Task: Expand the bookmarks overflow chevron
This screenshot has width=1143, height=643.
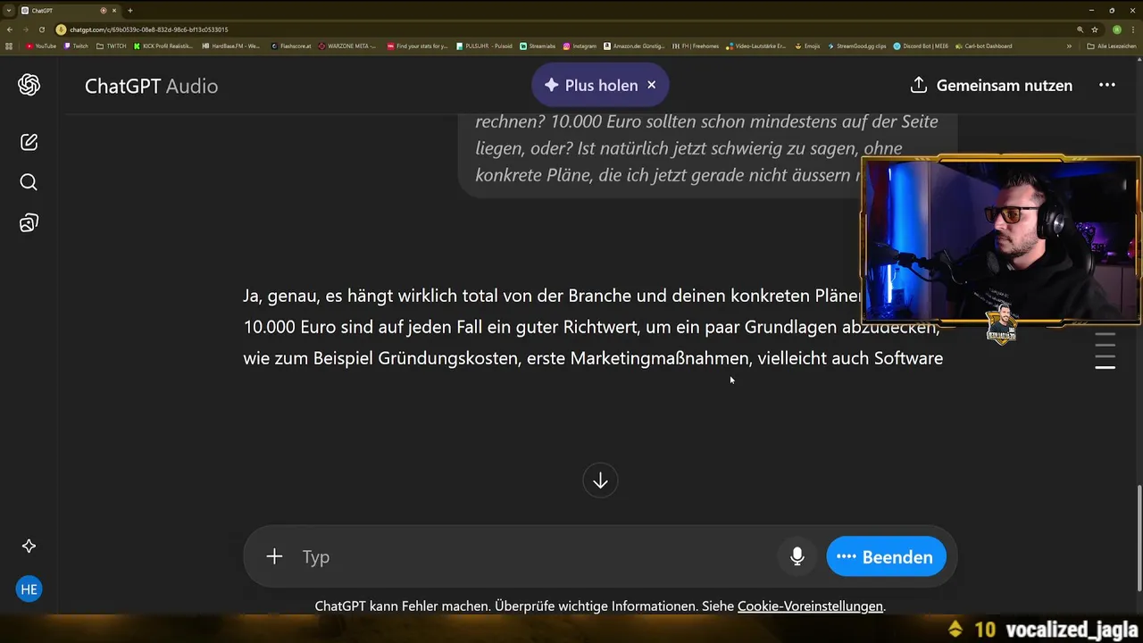Action: coord(1069,46)
